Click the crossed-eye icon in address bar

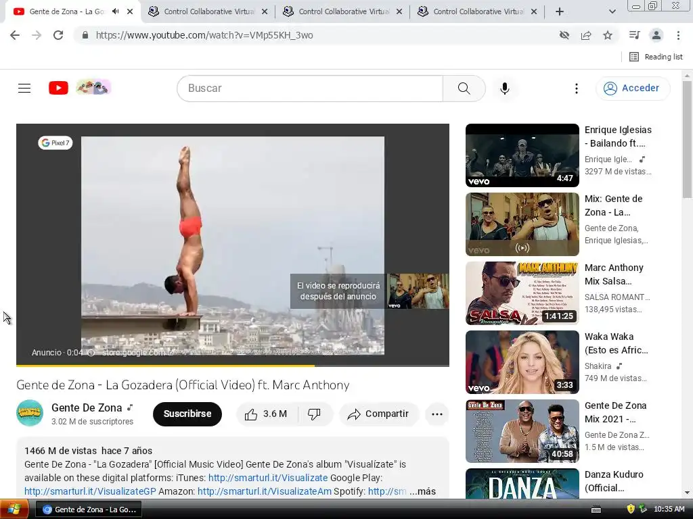pyautogui.click(x=564, y=35)
